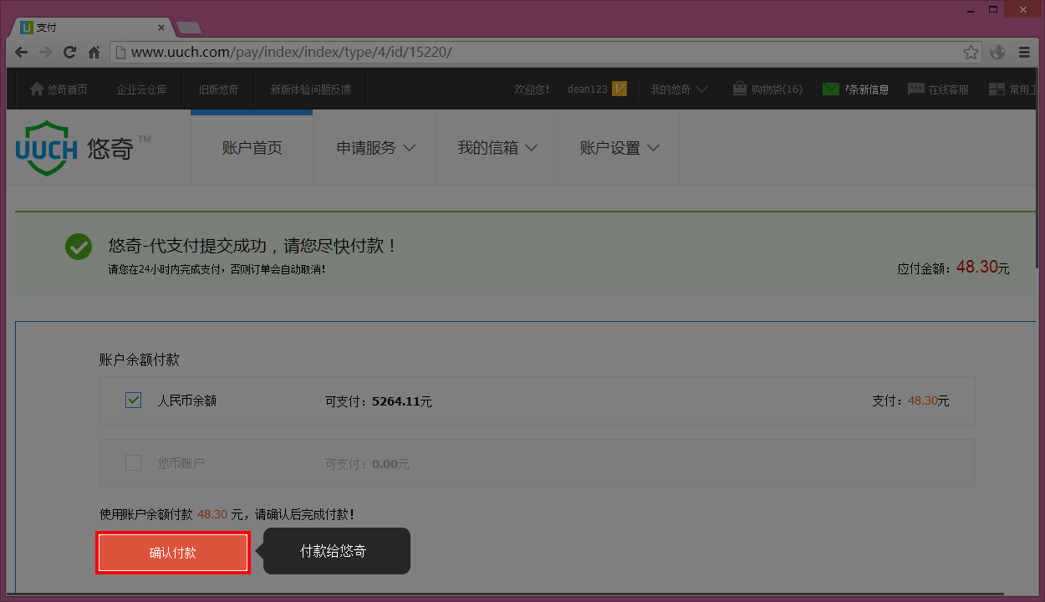This screenshot has height=602, width=1045.
Task: Click the browser Back arrow
Action: tap(22, 52)
